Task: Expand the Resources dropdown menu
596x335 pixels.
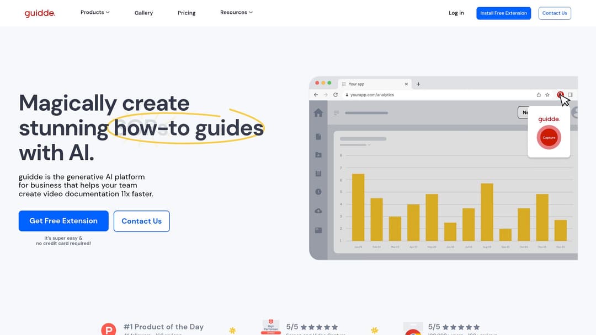Action: point(236,13)
